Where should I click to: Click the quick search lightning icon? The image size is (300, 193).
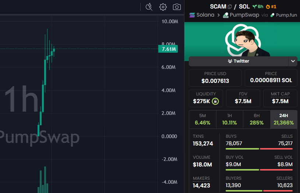tap(149, 7)
